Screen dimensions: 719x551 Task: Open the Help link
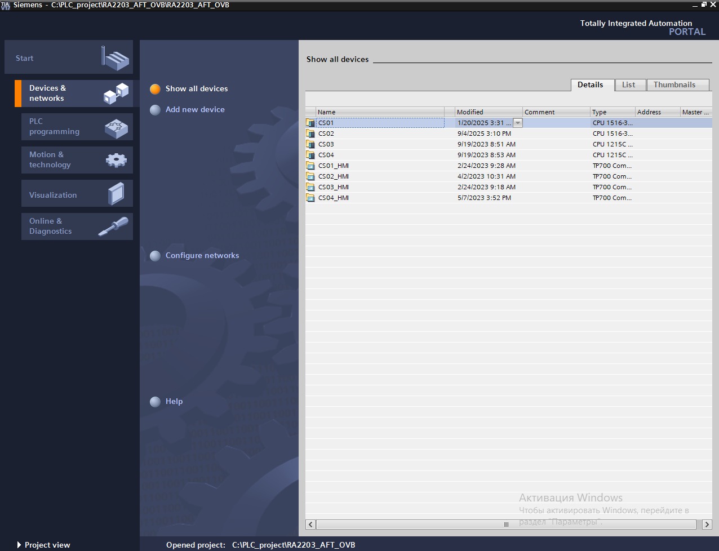[x=174, y=402]
